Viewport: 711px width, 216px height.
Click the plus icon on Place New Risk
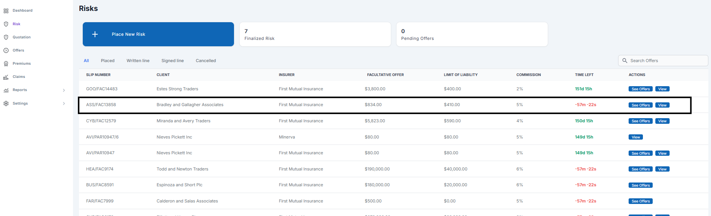pos(95,34)
